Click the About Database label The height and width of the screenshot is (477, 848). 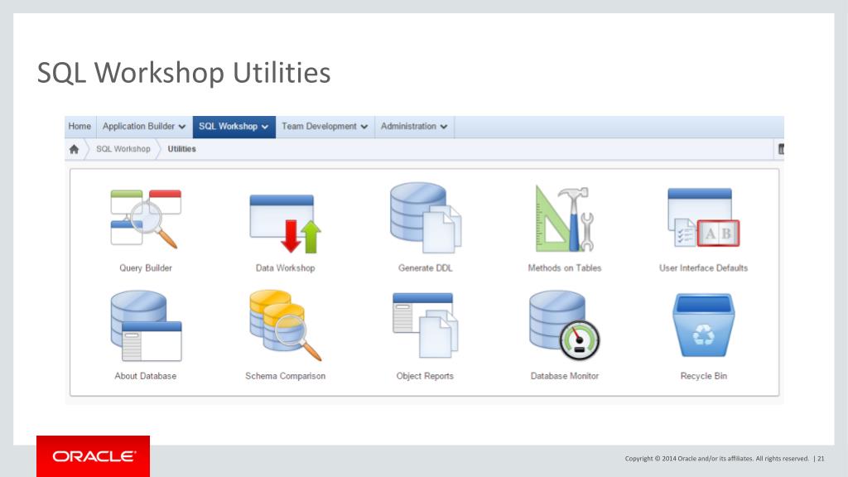(146, 376)
